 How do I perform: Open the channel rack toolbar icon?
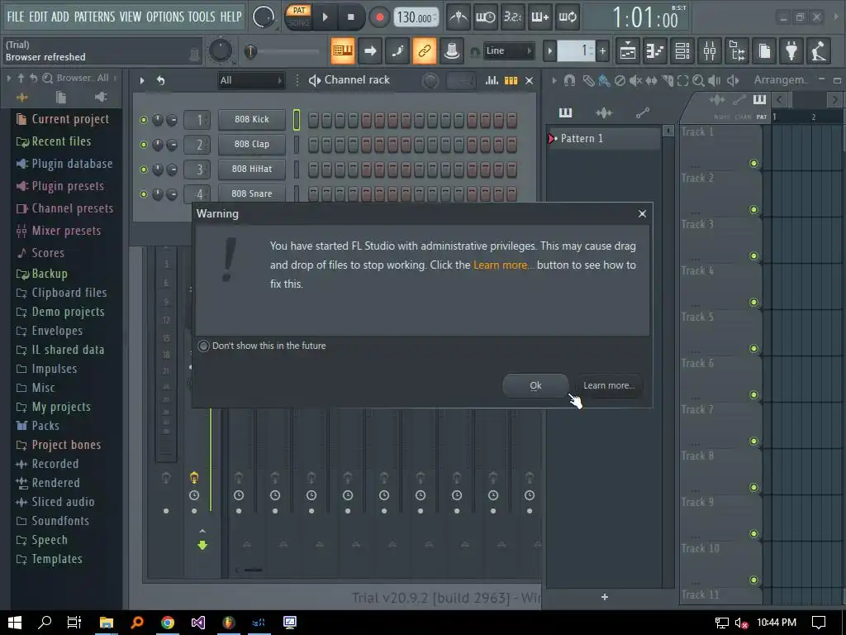[682, 51]
